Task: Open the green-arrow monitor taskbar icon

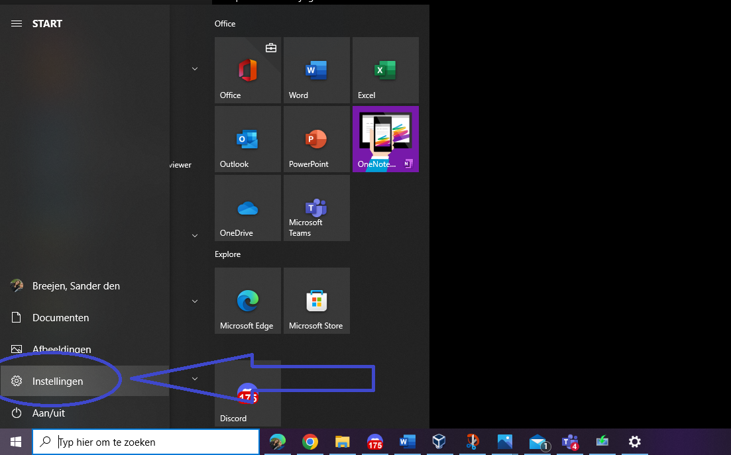Action: pos(602,442)
